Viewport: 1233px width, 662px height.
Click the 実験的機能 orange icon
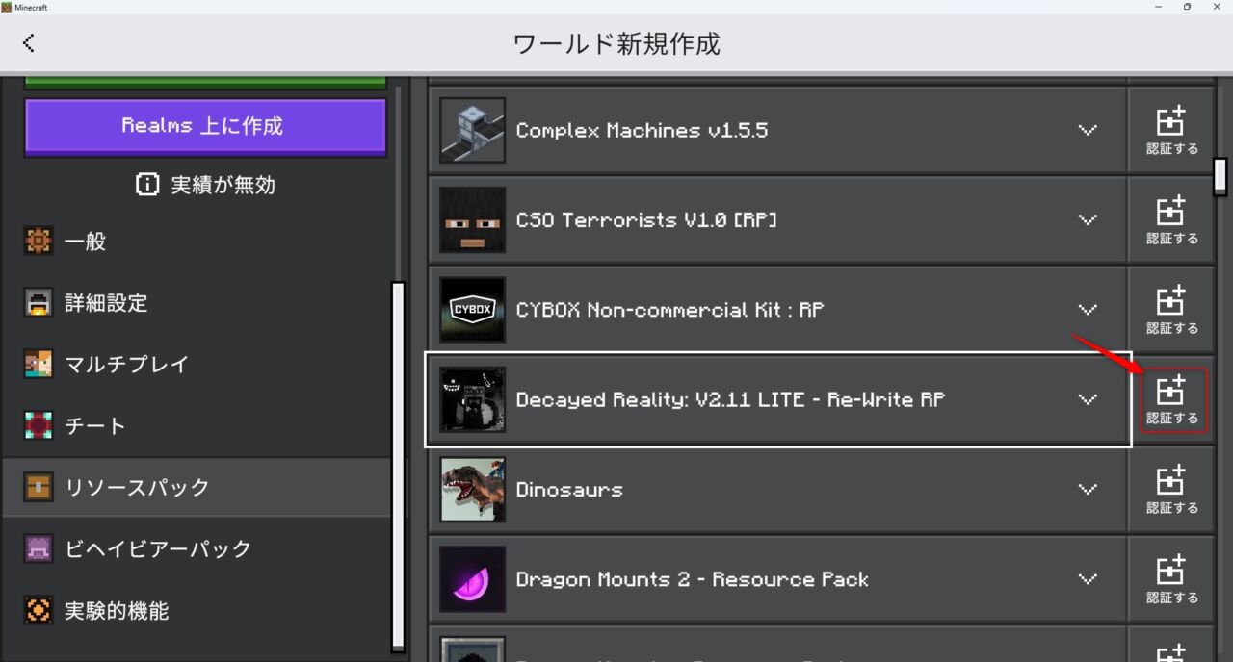[x=39, y=611]
